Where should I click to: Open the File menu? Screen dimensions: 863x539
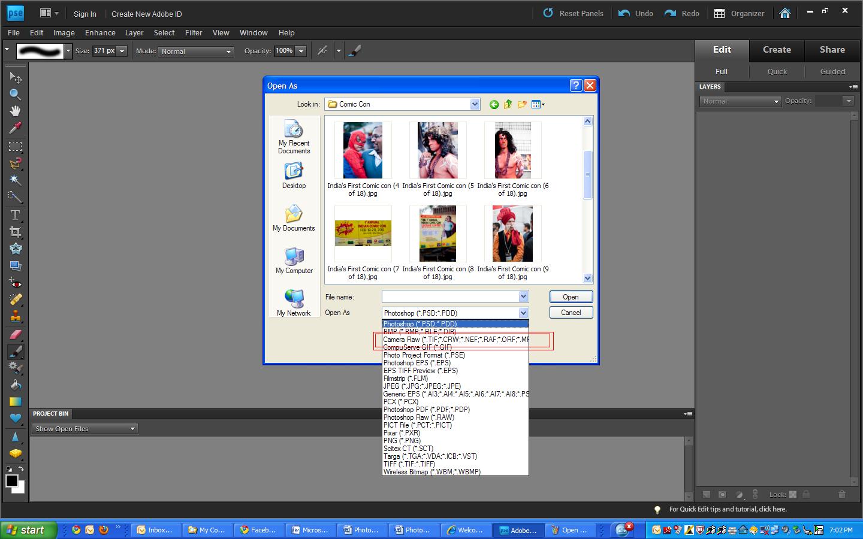(13, 33)
